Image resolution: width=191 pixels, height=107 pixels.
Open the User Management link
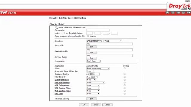pos(62,83)
